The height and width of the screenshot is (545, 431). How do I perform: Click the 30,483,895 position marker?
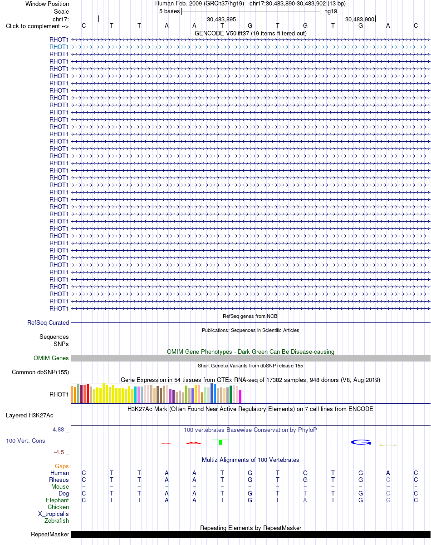tap(221, 19)
